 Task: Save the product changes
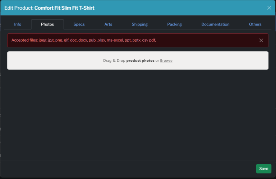click(263, 169)
